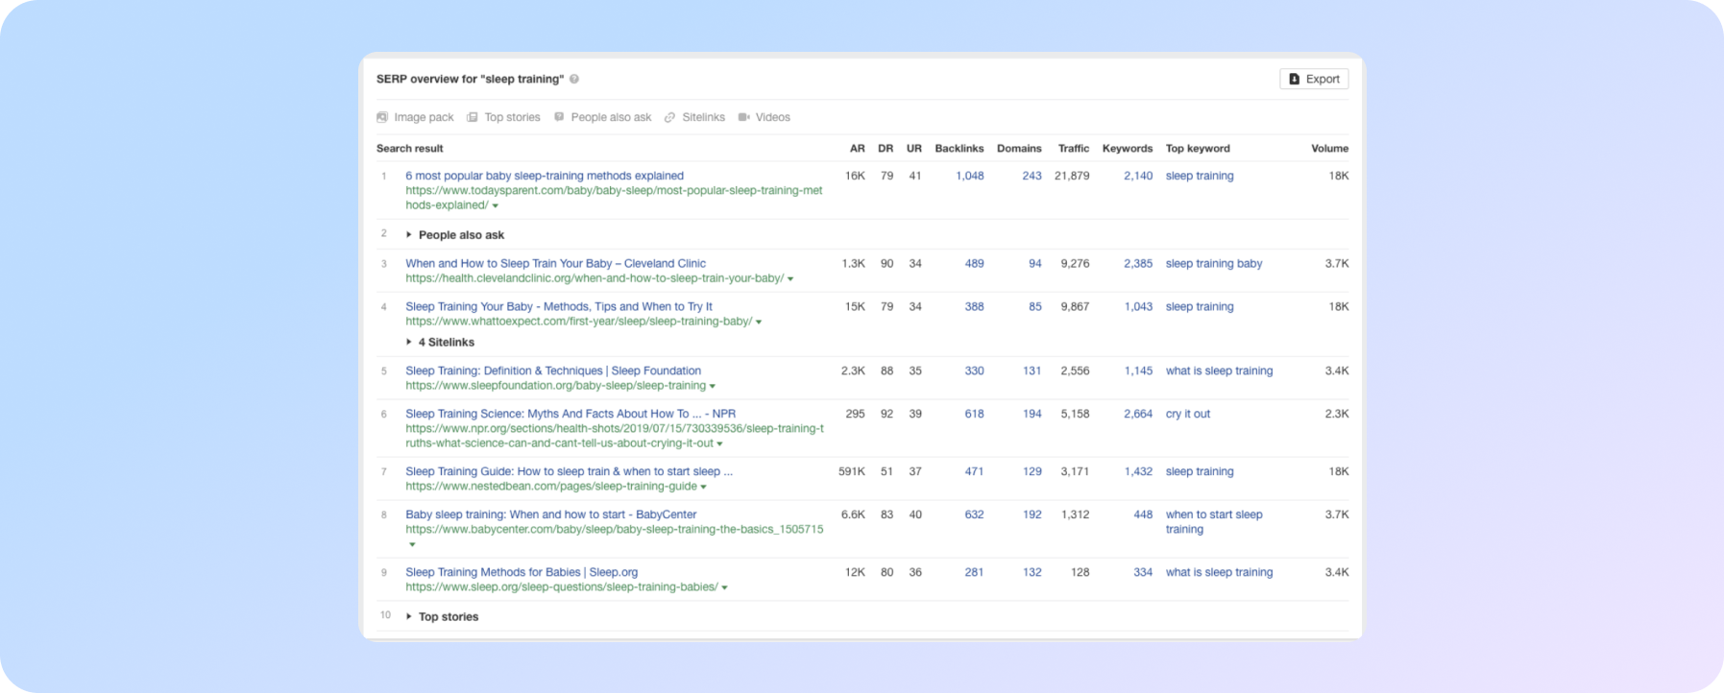Expand the Top stories result row
Image resolution: width=1724 pixels, height=693 pixels.
click(409, 617)
